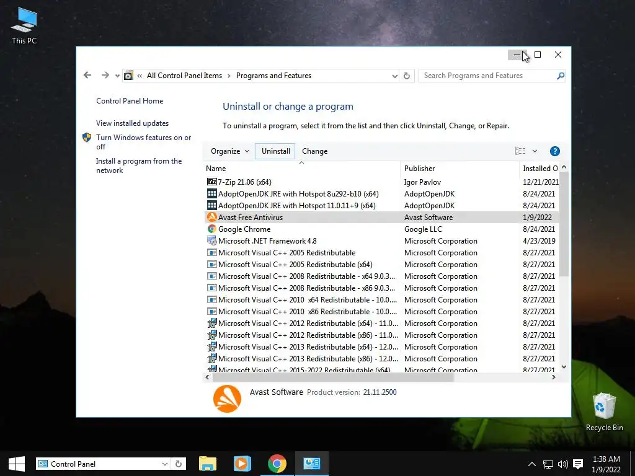Click the refresh icon beside address bar

click(407, 76)
